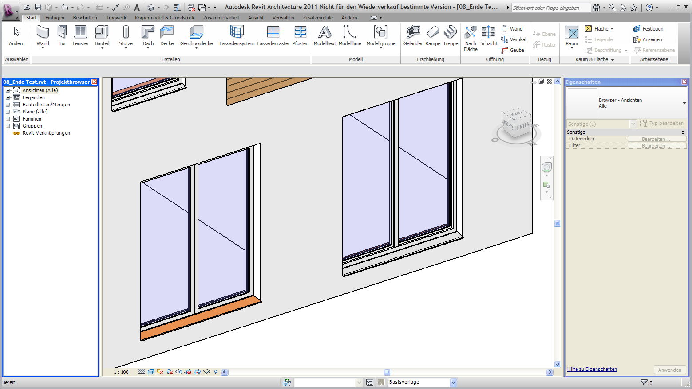Select the Fassadenraster tool
The image size is (692, 389).
click(273, 35)
